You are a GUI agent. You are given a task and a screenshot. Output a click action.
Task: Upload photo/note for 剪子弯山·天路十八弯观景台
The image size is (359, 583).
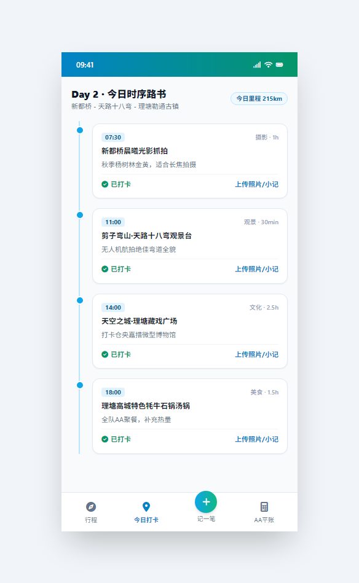point(257,269)
